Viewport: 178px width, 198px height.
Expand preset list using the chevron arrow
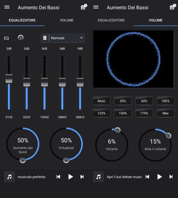click(x=81, y=38)
